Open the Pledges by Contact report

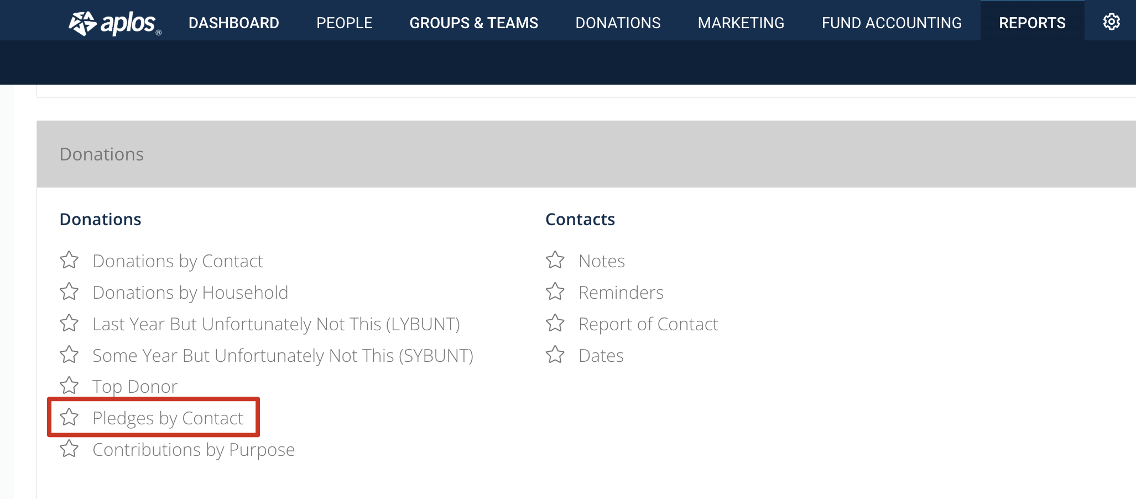(168, 418)
